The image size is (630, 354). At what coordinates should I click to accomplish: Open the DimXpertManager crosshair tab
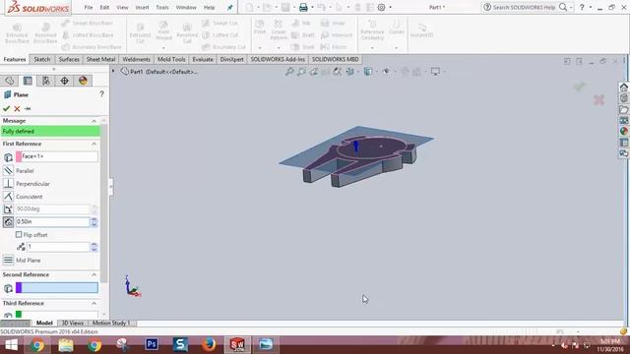[x=64, y=81]
